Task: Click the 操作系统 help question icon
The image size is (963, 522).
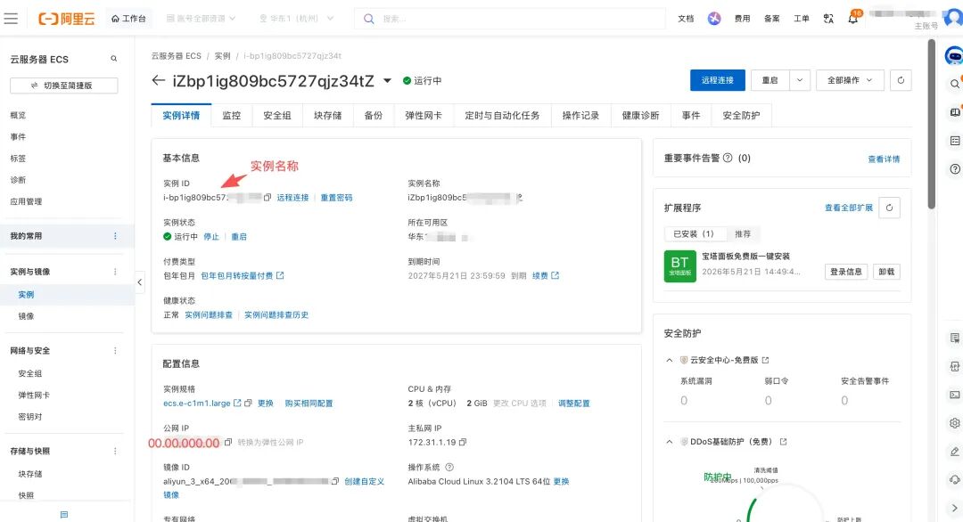Action: [449, 468]
